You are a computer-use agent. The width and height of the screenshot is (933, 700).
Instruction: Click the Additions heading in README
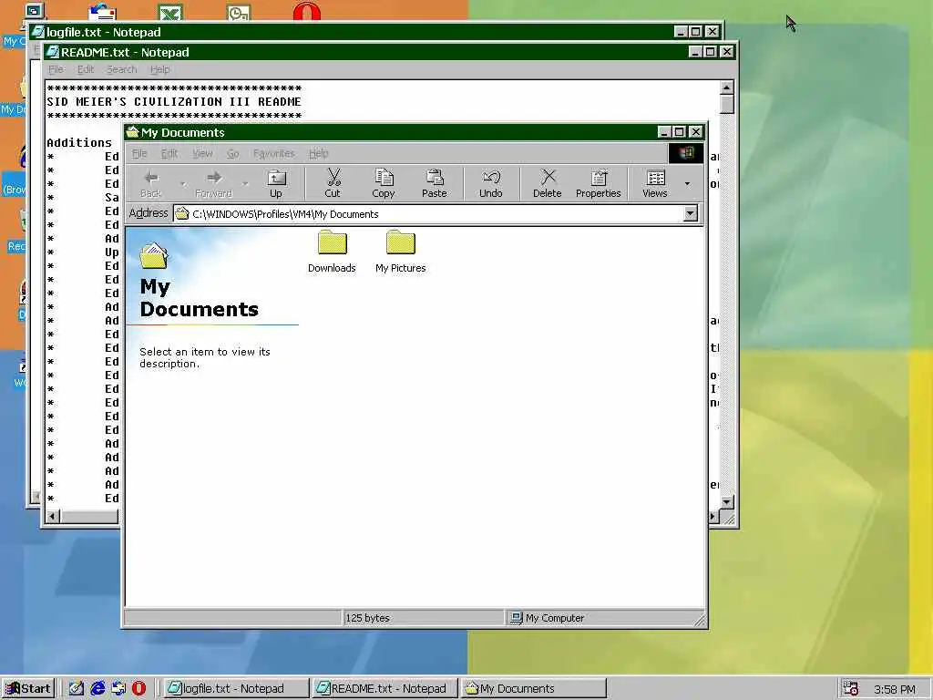79,143
